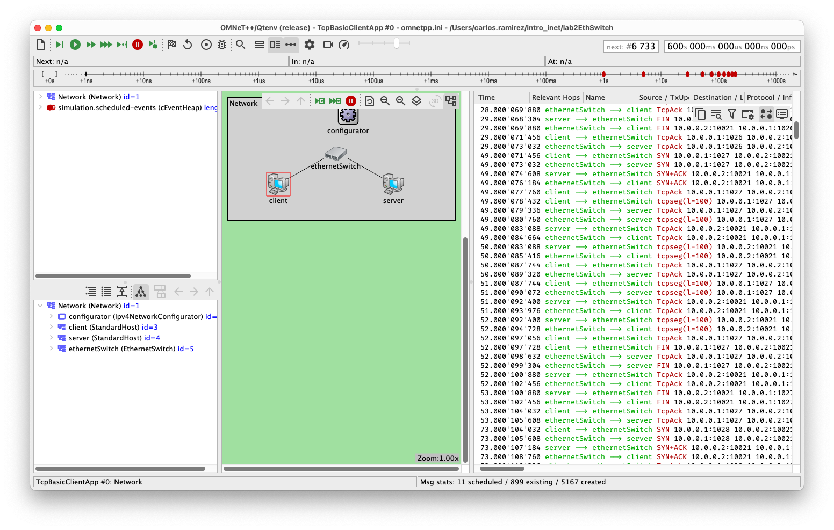The image size is (834, 530).
Task: Collapse Network node in lower inspector
Action: [40, 306]
